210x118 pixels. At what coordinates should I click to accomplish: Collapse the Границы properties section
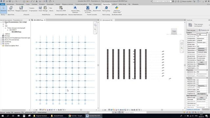coord(207,78)
